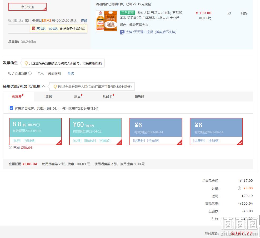Click the 总重量 30.240kg text
The height and width of the screenshot is (238, 260).
pos(22,42)
